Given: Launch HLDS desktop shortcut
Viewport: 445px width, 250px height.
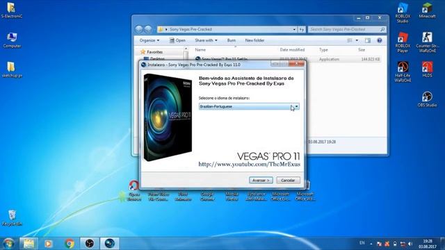Looking at the screenshot, I should [x=427, y=69].
